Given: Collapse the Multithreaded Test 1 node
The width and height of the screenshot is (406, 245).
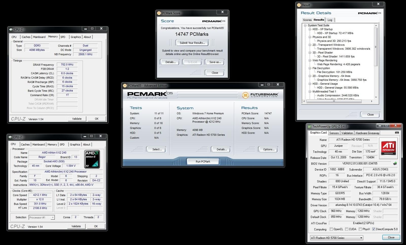Looking at the screenshot, I should (310, 92).
